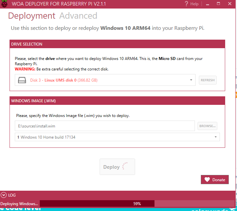
Task: Click the red WARNING text
Action: 25,69
